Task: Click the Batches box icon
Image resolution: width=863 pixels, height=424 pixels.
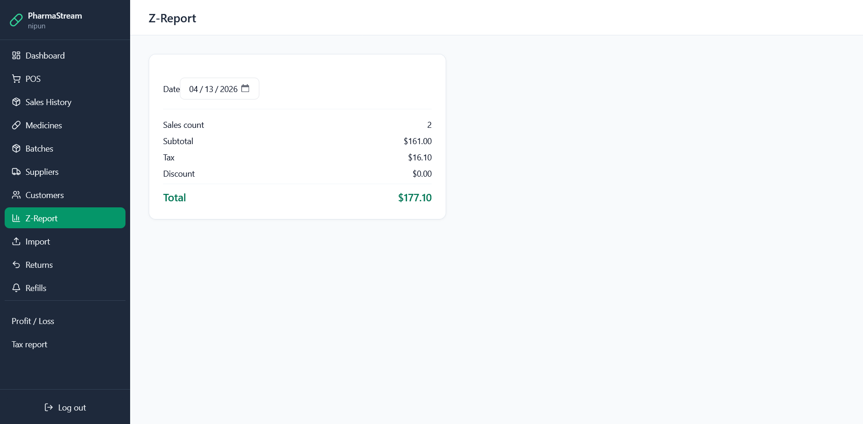Action: 16,149
